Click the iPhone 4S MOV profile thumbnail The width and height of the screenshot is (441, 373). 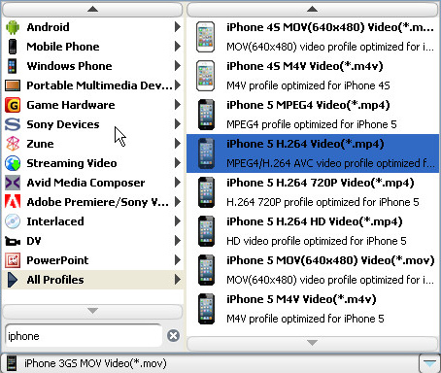tap(205, 37)
